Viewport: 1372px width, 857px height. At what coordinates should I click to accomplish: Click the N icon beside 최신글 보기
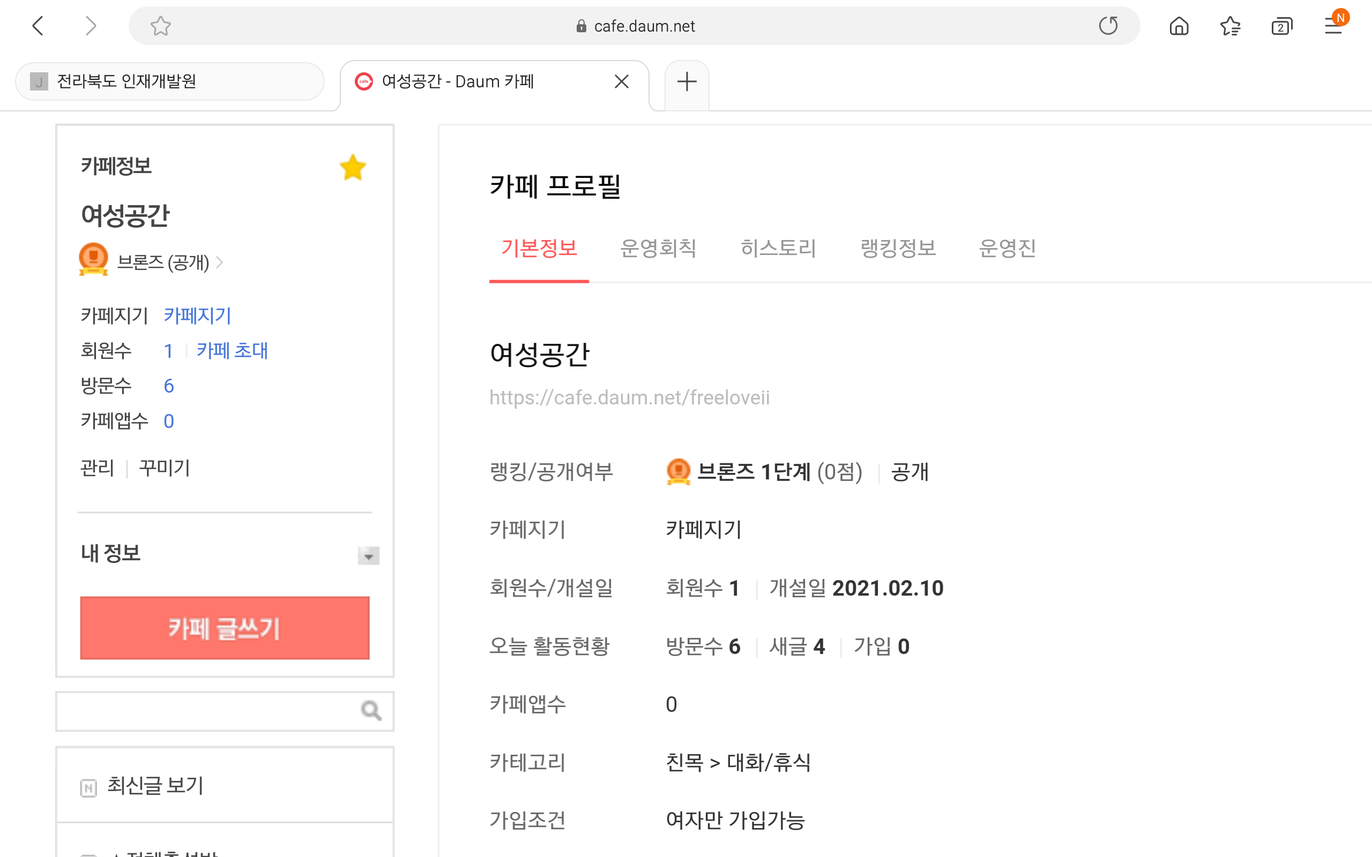pos(88,788)
